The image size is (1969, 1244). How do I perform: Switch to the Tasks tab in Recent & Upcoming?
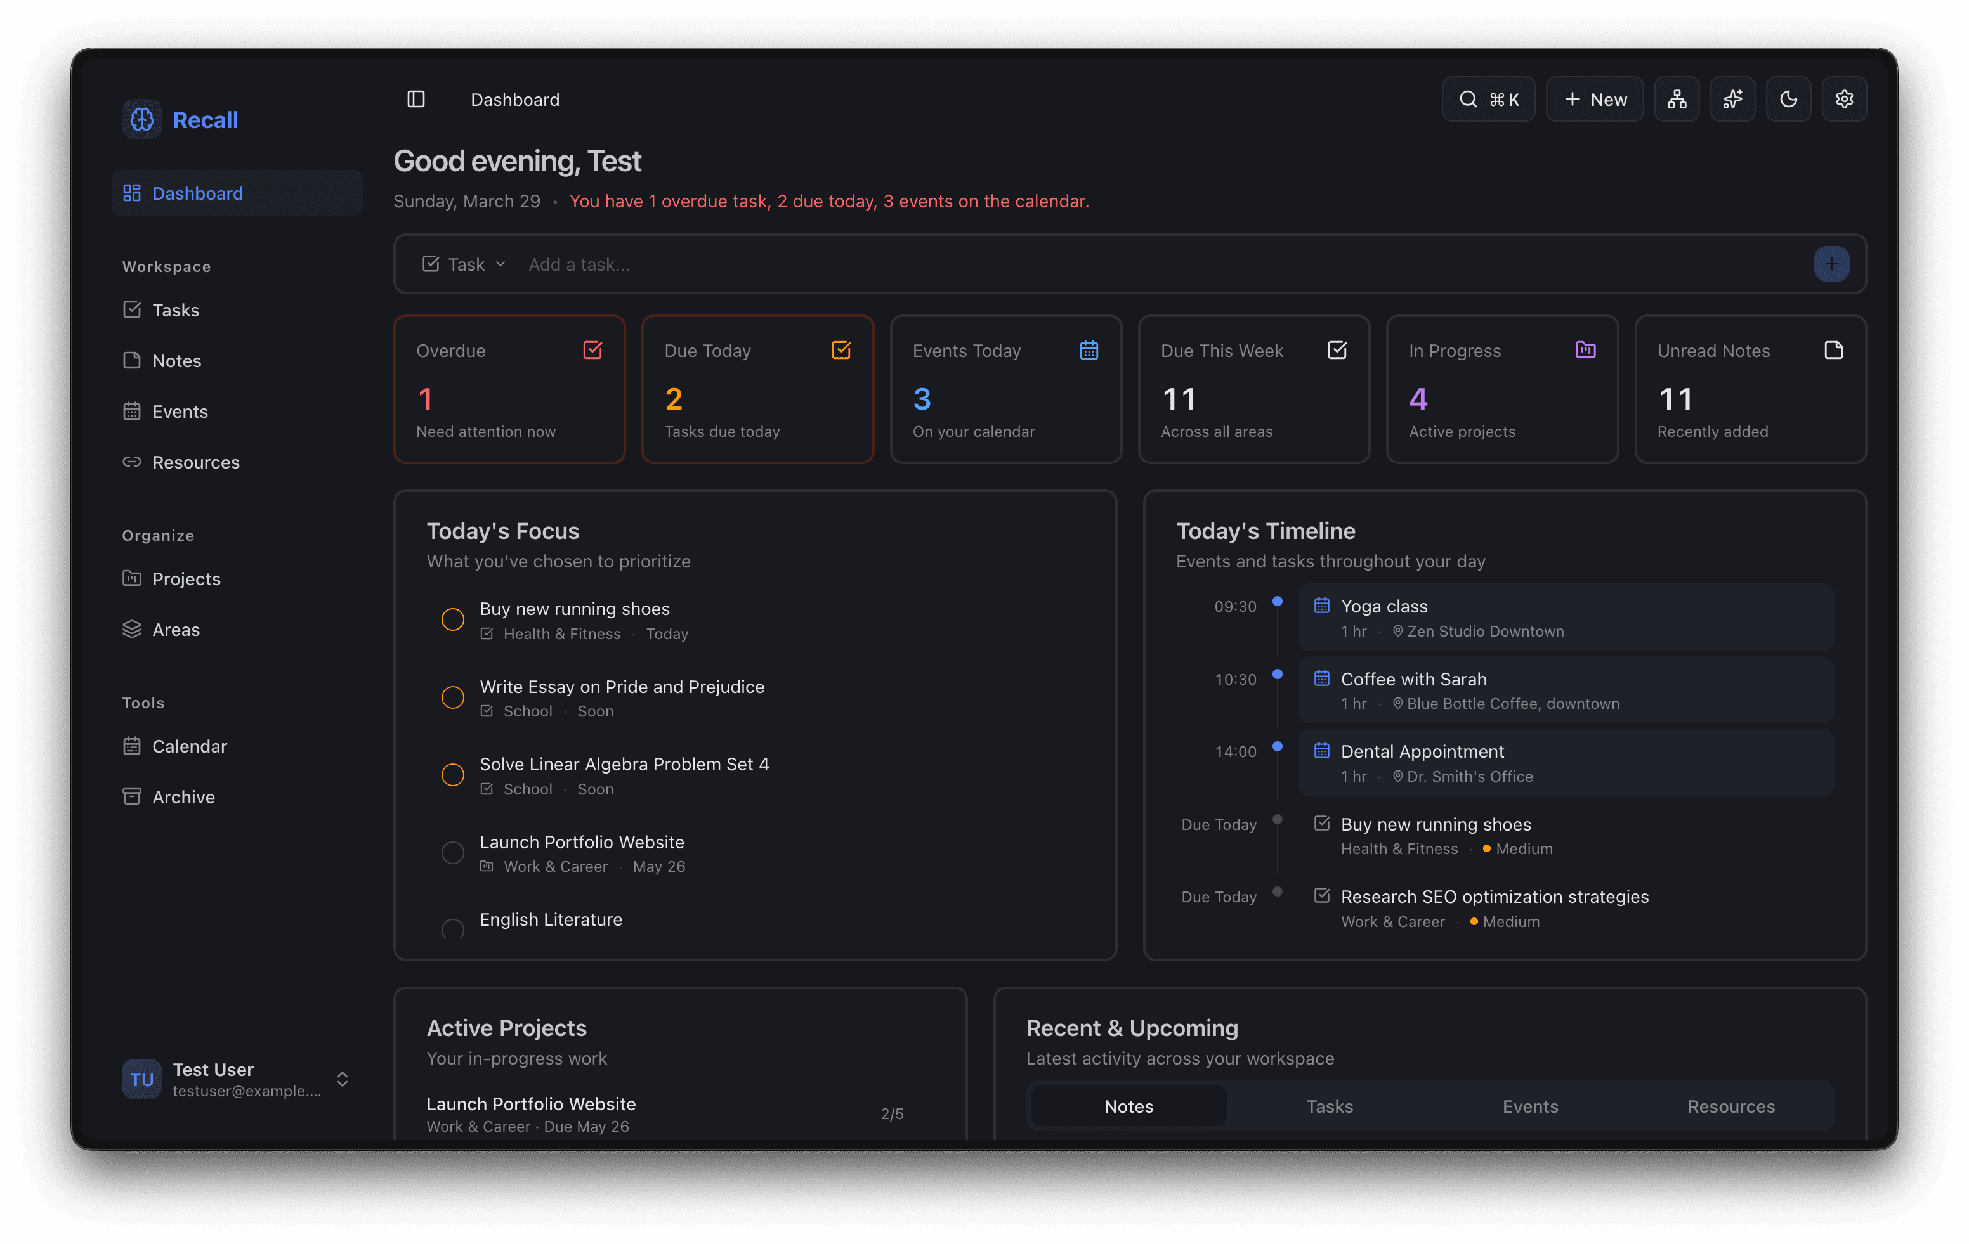[1330, 1106]
